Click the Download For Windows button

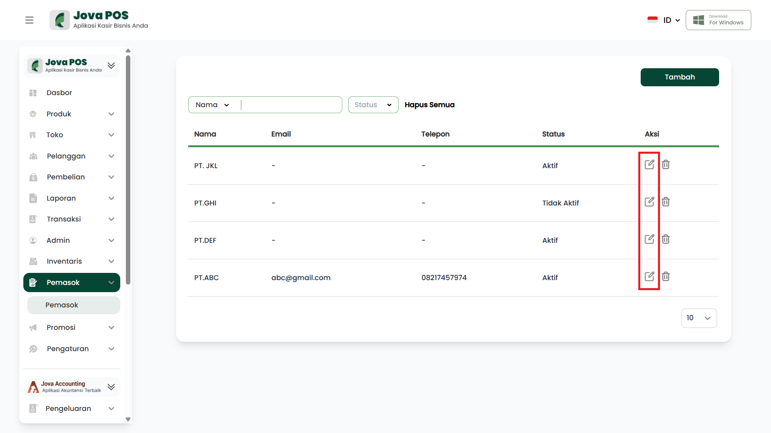[718, 20]
